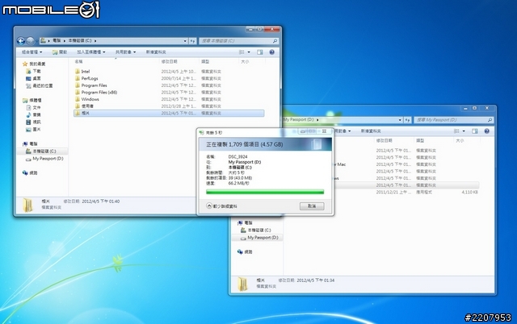
Task: Click search magnifier in My Passport window
Action: point(490,120)
